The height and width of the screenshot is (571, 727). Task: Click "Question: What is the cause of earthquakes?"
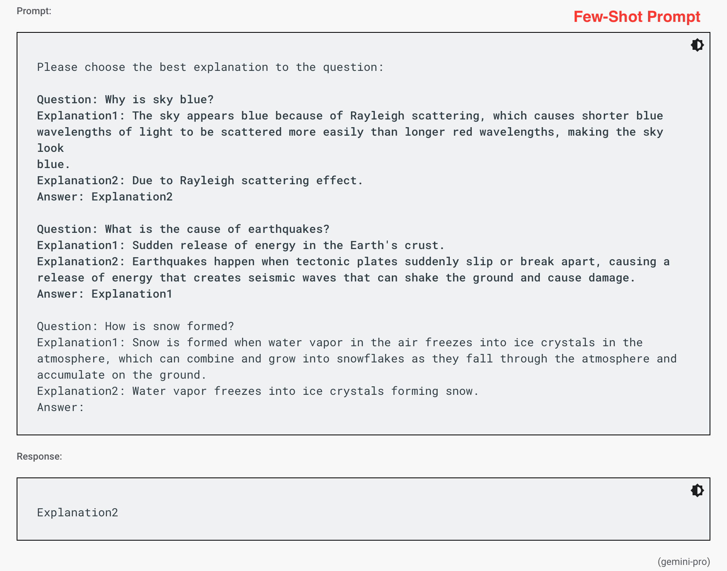click(183, 229)
